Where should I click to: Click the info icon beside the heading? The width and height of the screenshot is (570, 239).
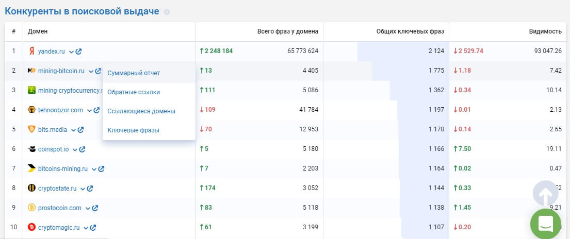[167, 12]
